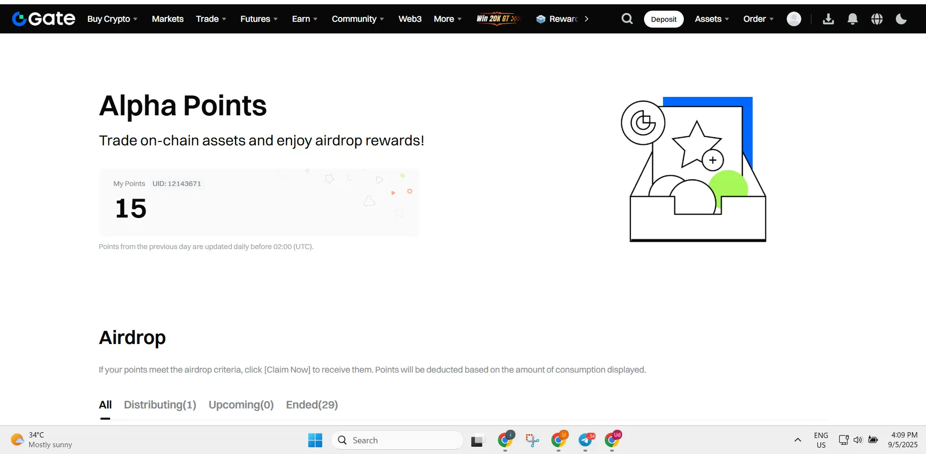Switch to the Ended(29) tab
This screenshot has height=454, width=926.
(x=312, y=405)
